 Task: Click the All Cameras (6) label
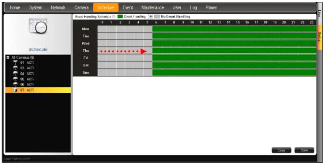click(23, 58)
